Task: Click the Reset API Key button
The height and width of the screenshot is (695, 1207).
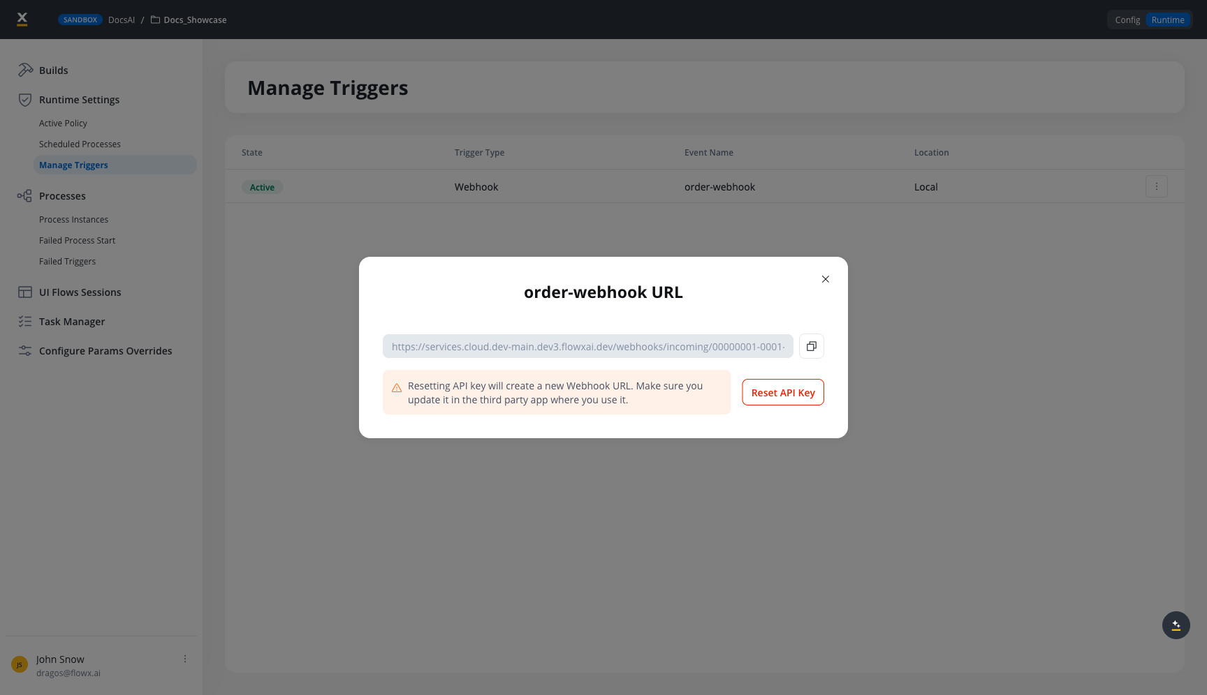Action: (782, 392)
